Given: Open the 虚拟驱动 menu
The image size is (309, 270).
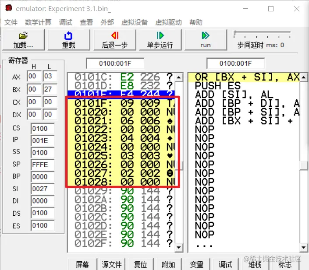Looking at the screenshot, I should (168, 22).
